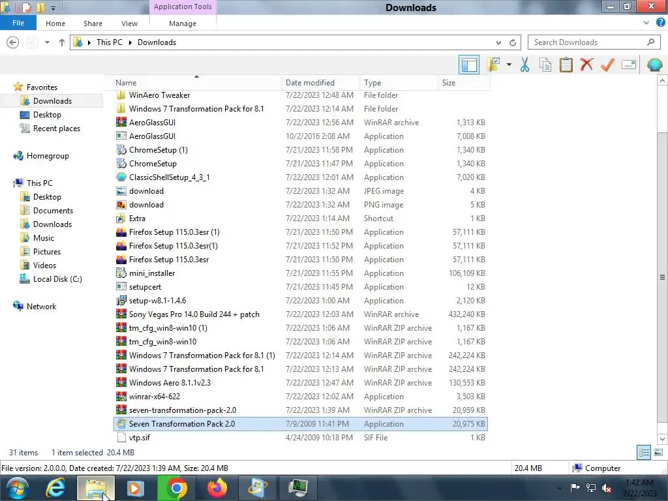Click This PC in the address bar

pyautogui.click(x=109, y=42)
